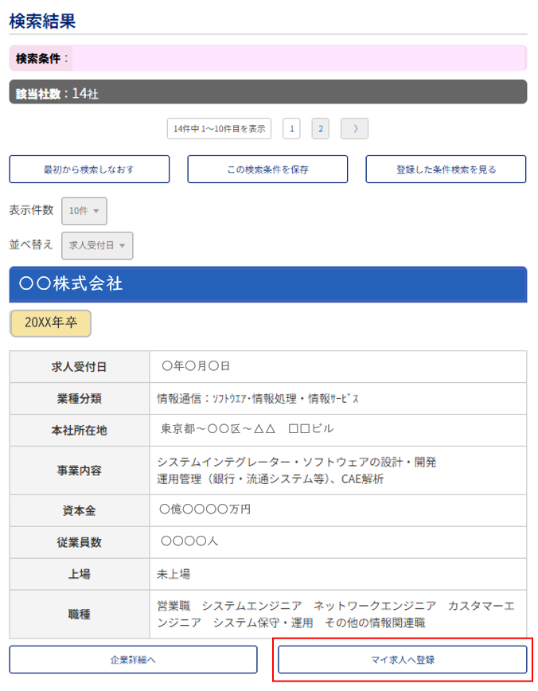
Task: Open the 並べ替え 求人受付日 dropdown
Action: [97, 246]
